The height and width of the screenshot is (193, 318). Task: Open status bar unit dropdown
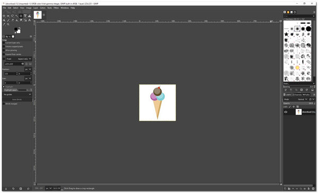pos(48,188)
